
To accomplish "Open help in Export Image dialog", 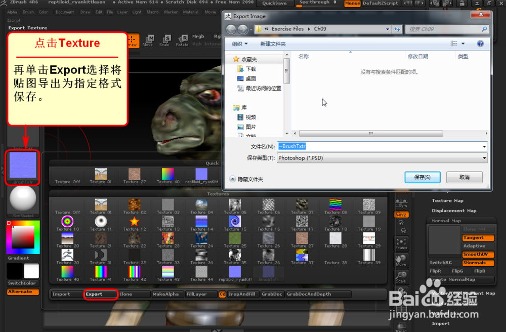I will point(480,44).
